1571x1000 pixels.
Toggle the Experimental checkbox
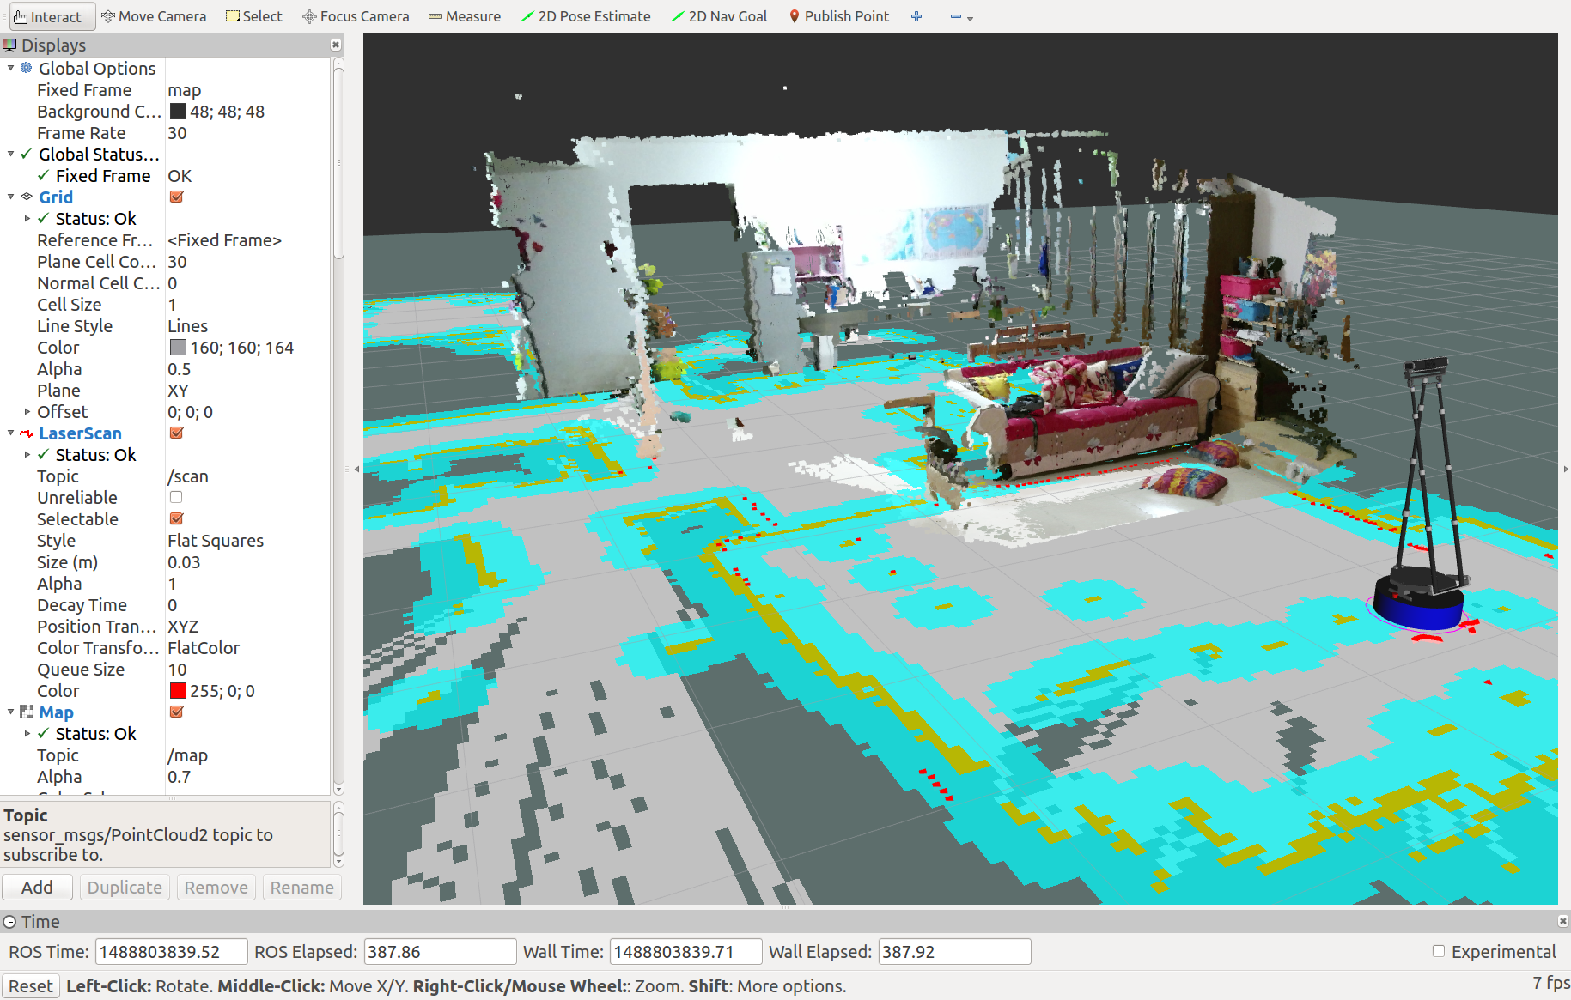tap(1439, 951)
